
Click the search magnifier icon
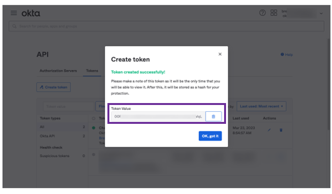point(14,26)
